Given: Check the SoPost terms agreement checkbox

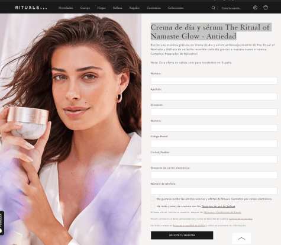Looking at the screenshot, I should [153, 206].
